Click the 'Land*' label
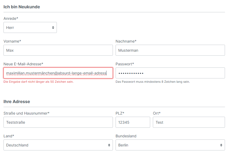229x155 pixels. [x=9, y=136]
